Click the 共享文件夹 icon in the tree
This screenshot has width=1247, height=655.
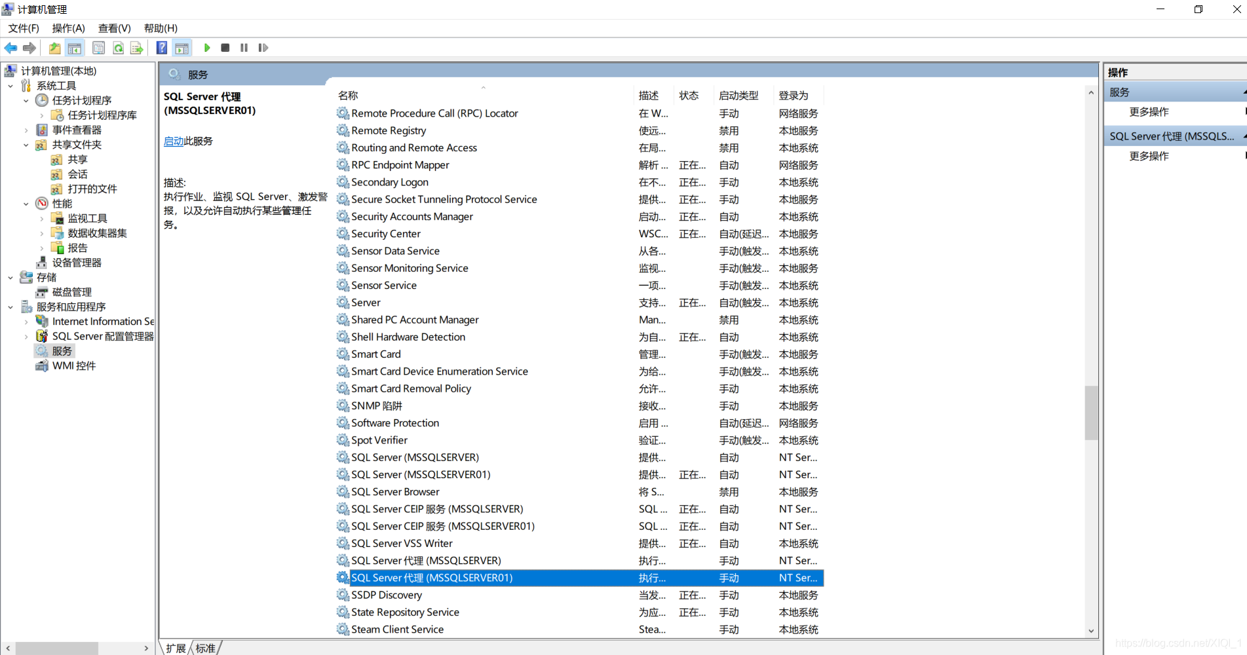tap(42, 145)
